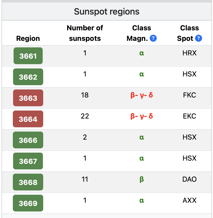This screenshot has width=213, height=218.
Task: Select the red region 3663 badge
Action: 28,98
